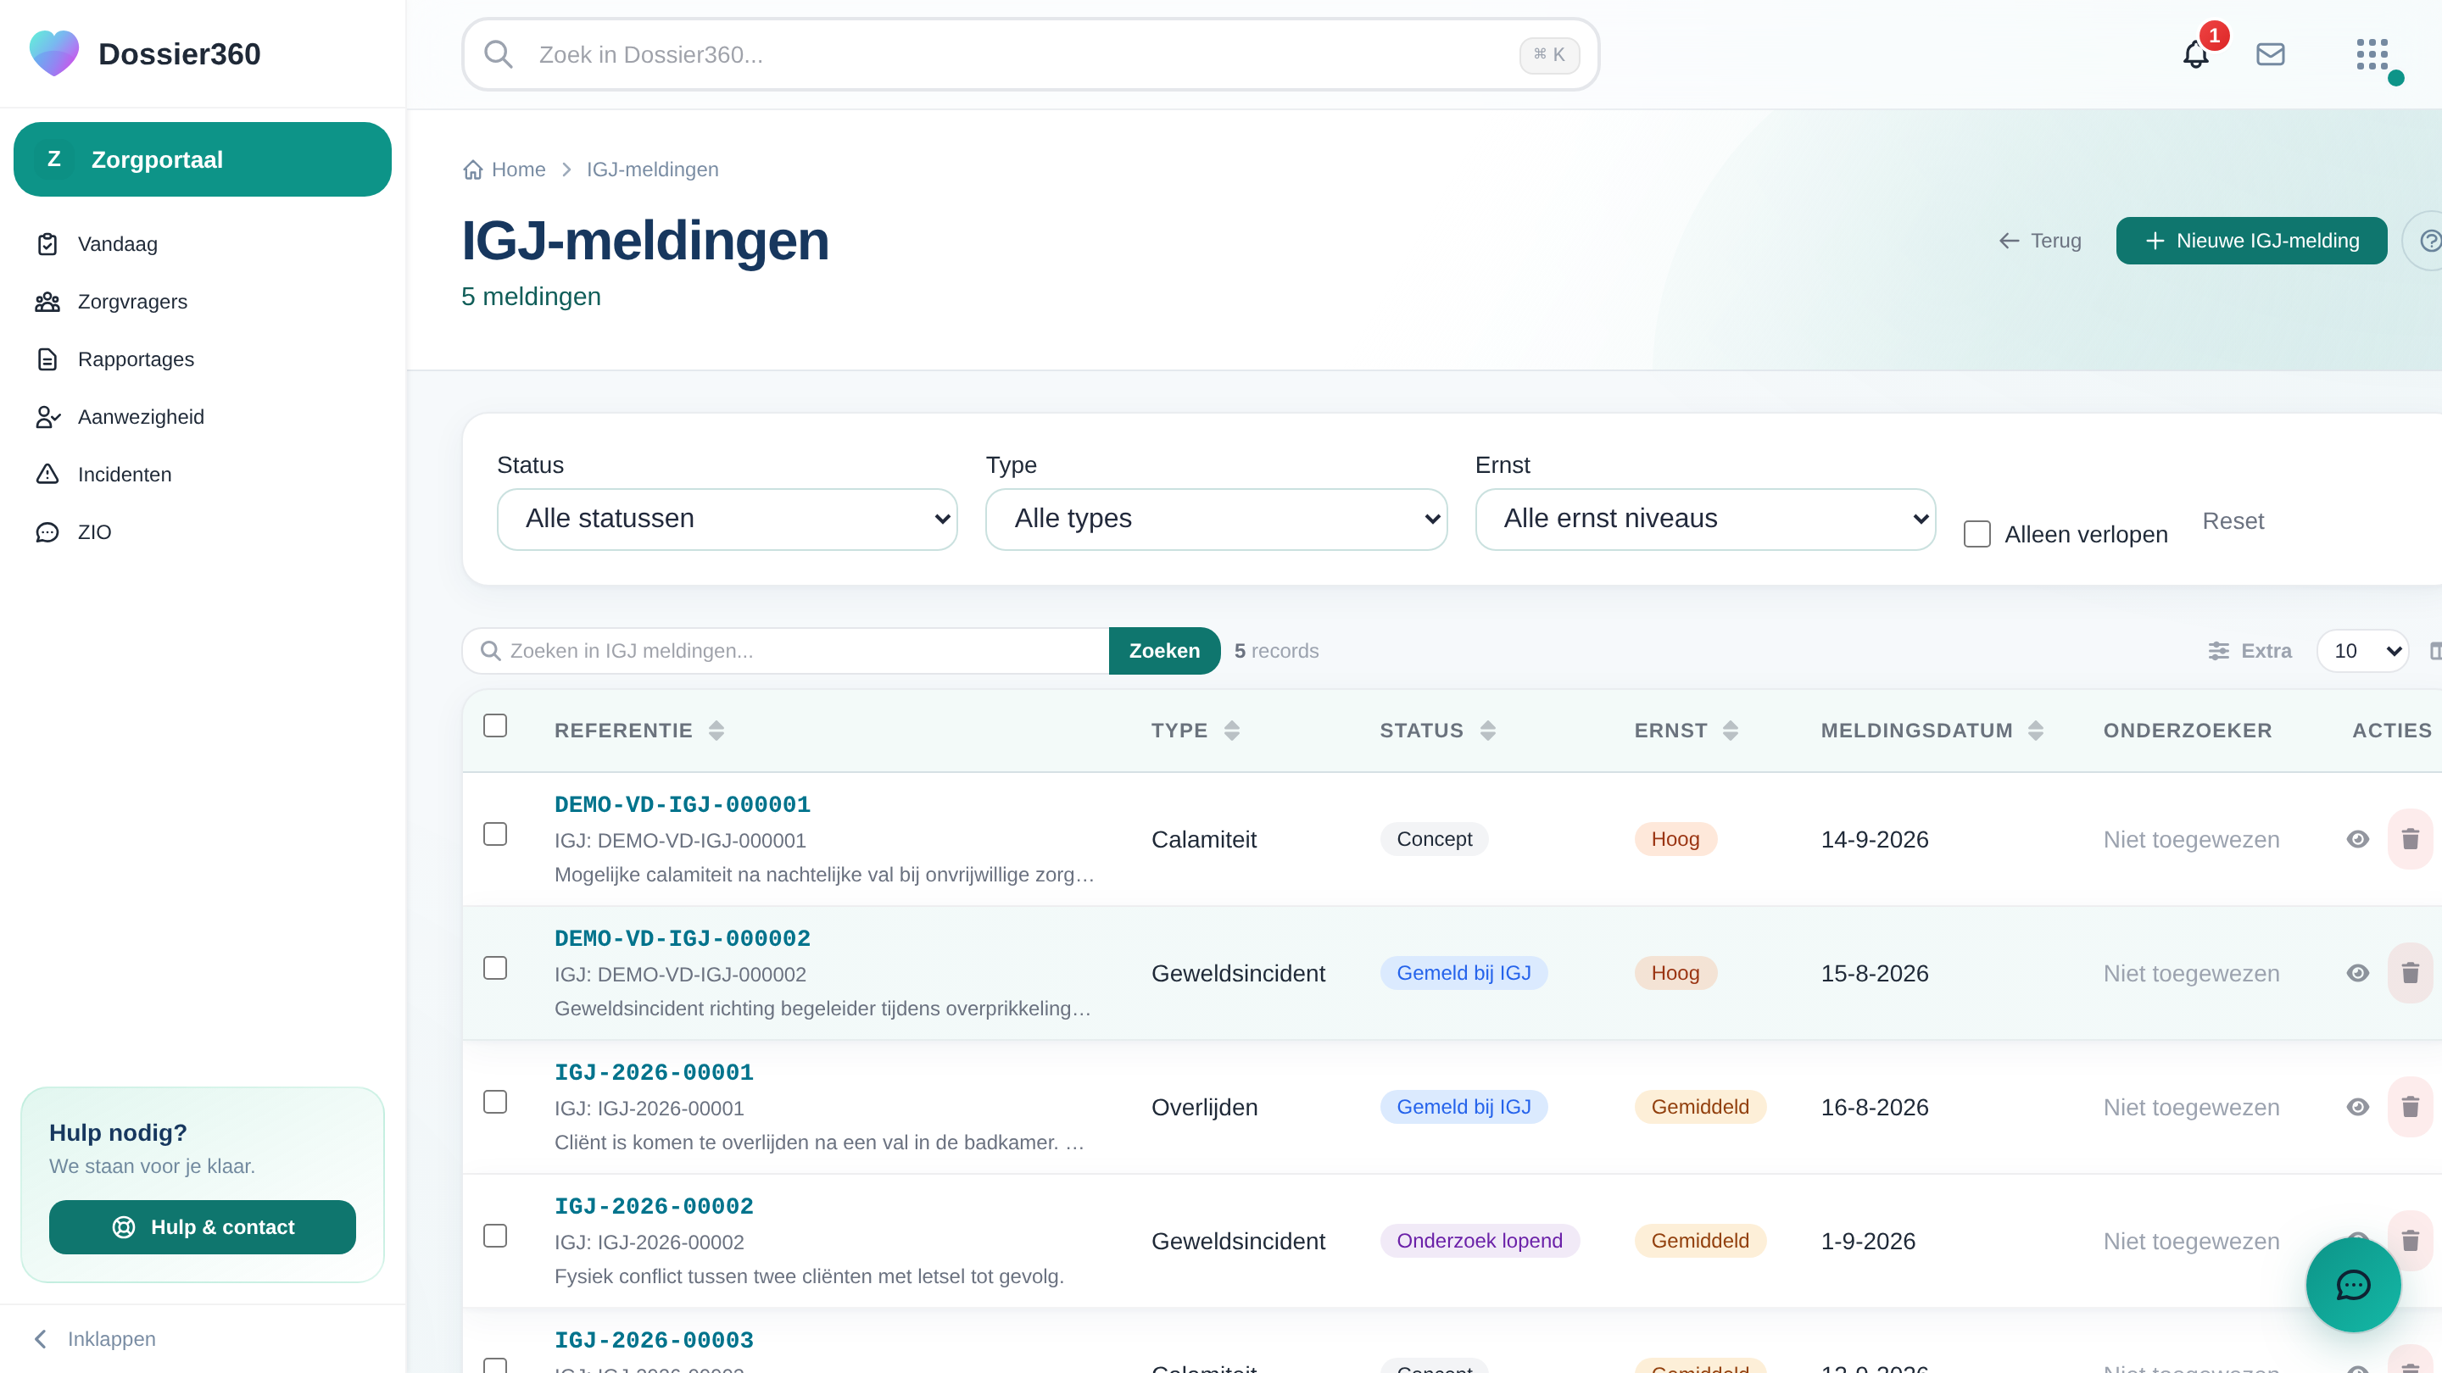Screen dimensions: 2442x1373
Task: Open the floating chat bubble
Action: click(x=2353, y=1285)
